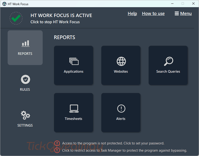Viewport: 199px width, 156px height.
Task: Click the HT WORK FOCUS IS ACTIVE heading
Action: pos(61,15)
